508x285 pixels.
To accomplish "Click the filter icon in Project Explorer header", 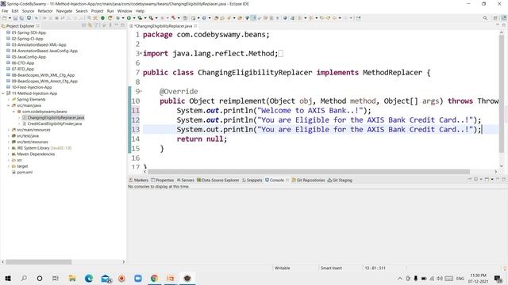I will (96, 25).
